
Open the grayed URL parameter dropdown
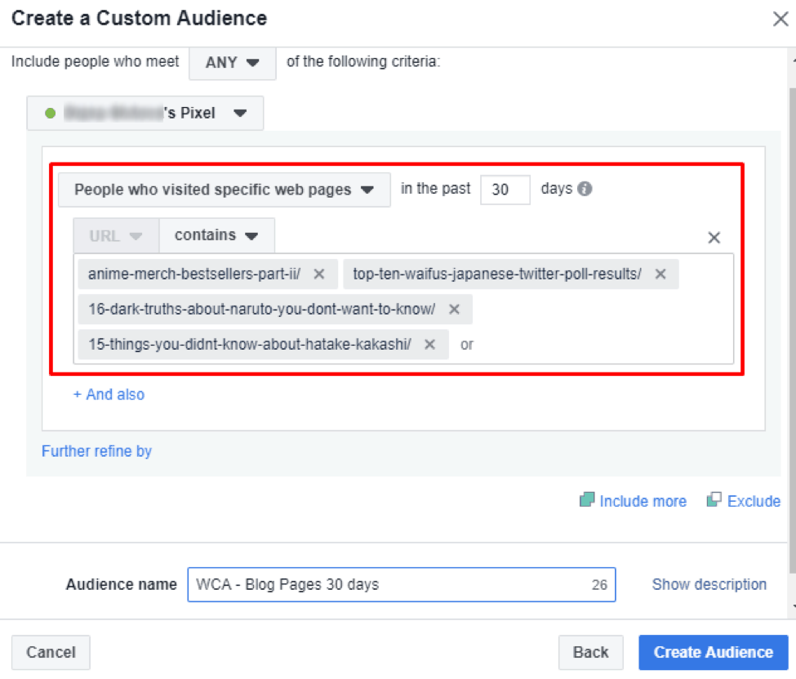coord(114,235)
